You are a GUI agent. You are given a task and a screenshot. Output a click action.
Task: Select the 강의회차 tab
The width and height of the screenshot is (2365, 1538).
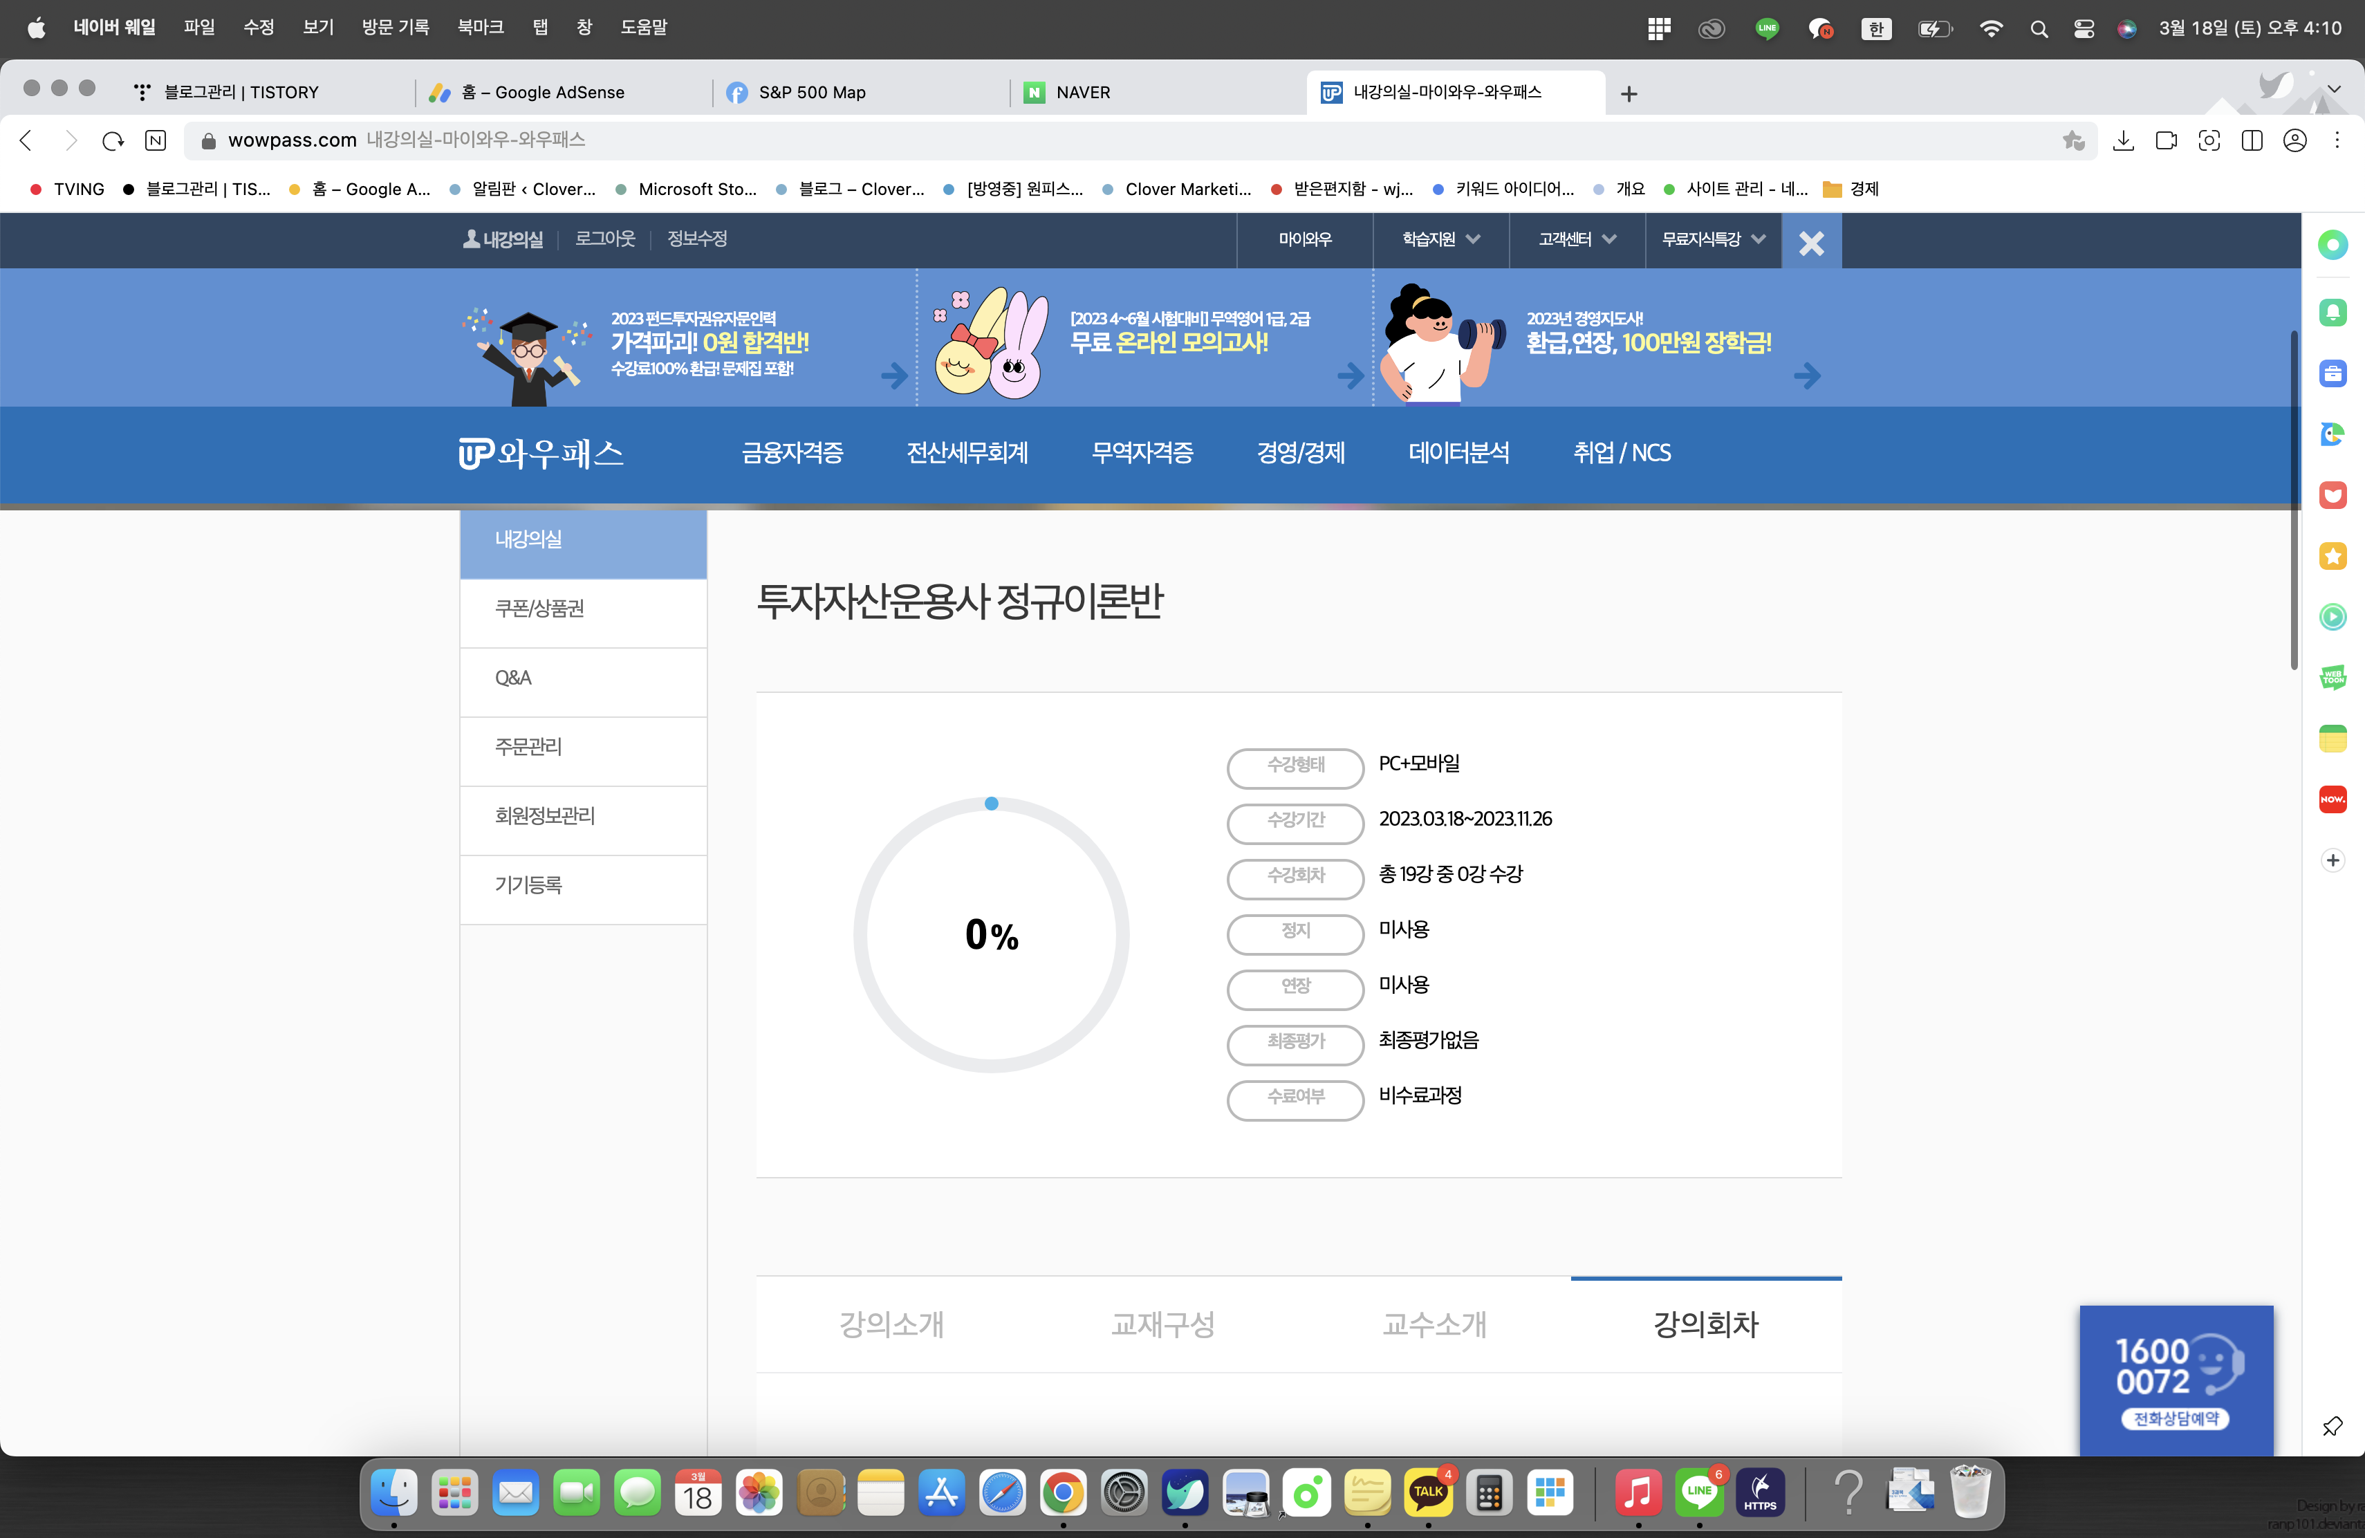pos(1706,1324)
